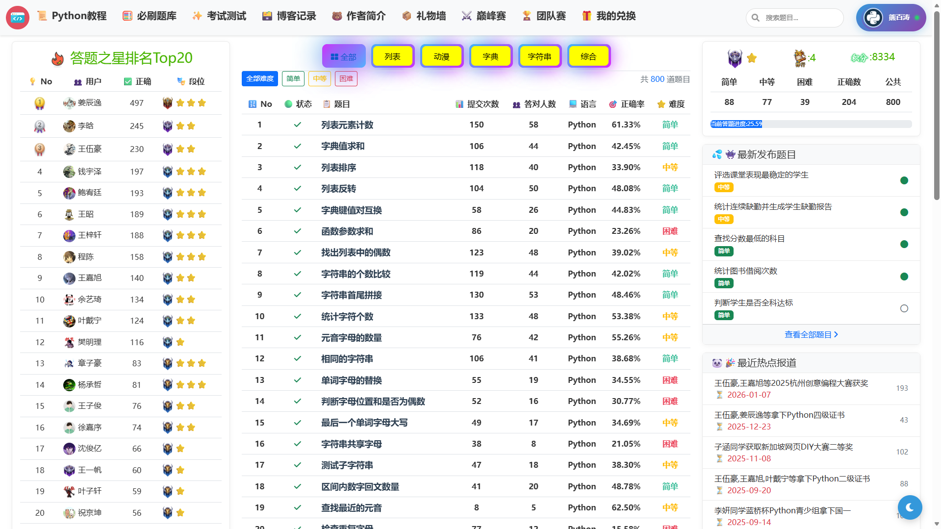Viewport: 941px width, 529px height.
Task: Click the site logo code icon
Action: (x=18, y=18)
